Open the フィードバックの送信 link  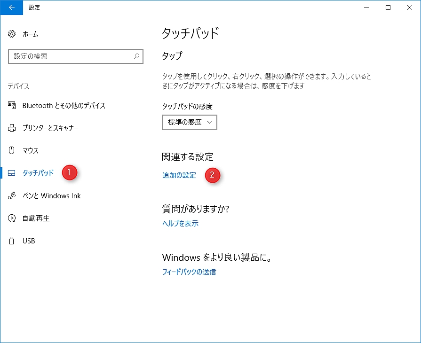[189, 272]
